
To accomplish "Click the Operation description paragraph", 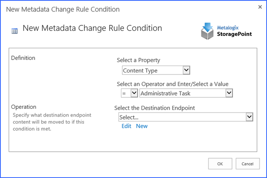I will click(51, 122).
